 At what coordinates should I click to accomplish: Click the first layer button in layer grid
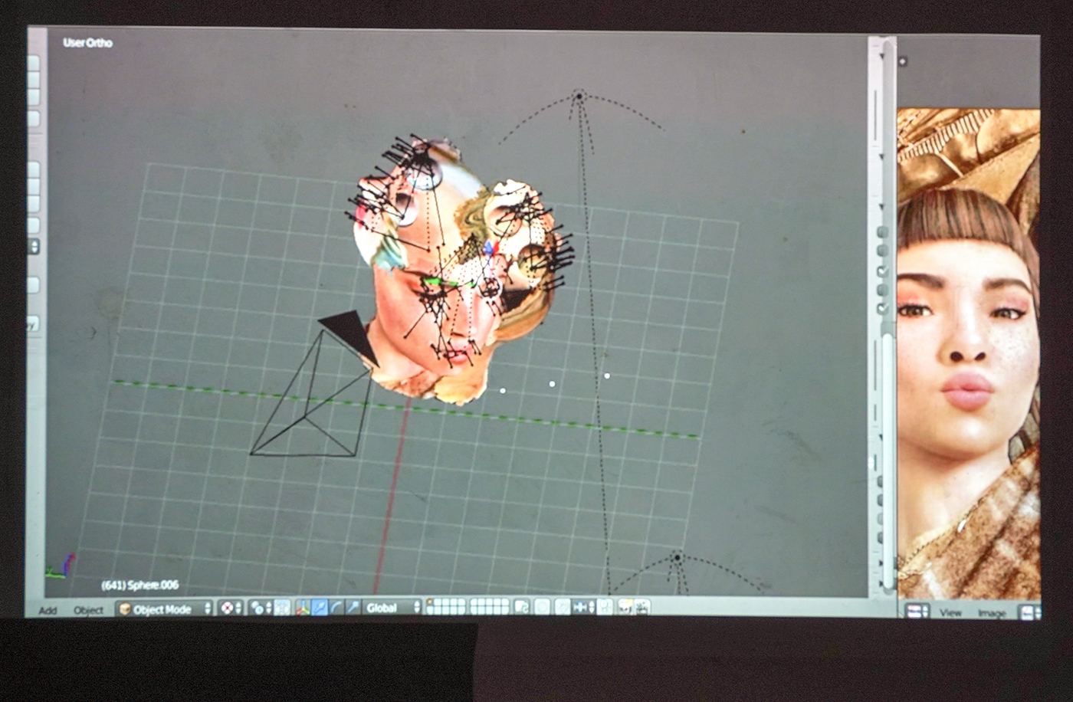point(430,603)
